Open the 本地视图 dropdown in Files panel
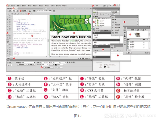159x121 pixels. pos(115,12)
